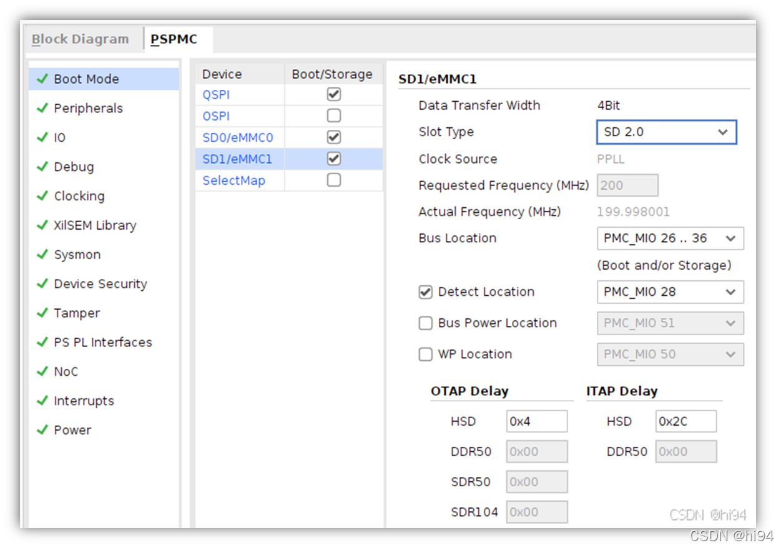This screenshot has width=776, height=548.
Task: Click the SD1/eMMC1 section heading
Action: (x=438, y=79)
